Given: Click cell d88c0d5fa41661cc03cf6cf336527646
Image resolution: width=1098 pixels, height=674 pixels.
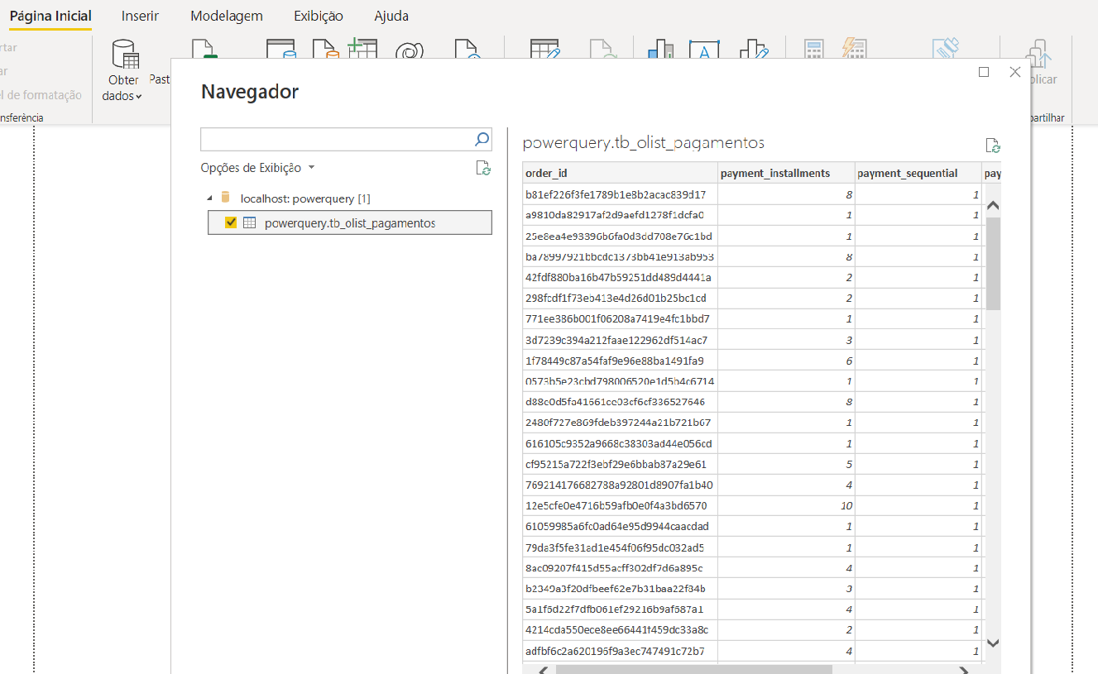Looking at the screenshot, I should tap(620, 402).
